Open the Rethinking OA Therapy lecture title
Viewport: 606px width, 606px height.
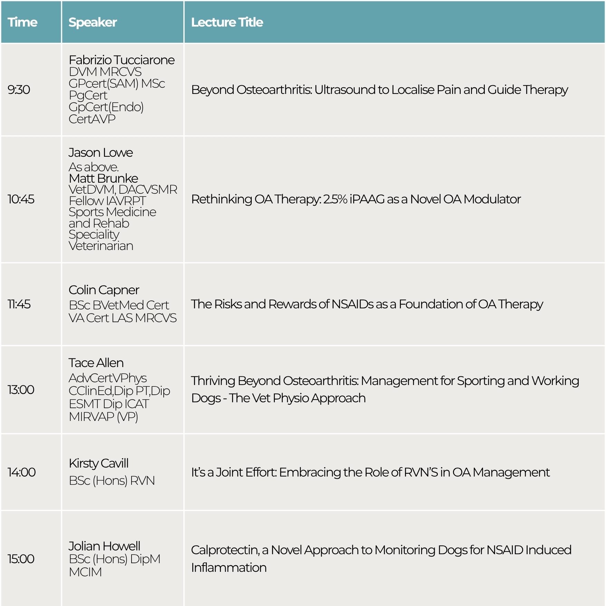pyautogui.click(x=356, y=199)
